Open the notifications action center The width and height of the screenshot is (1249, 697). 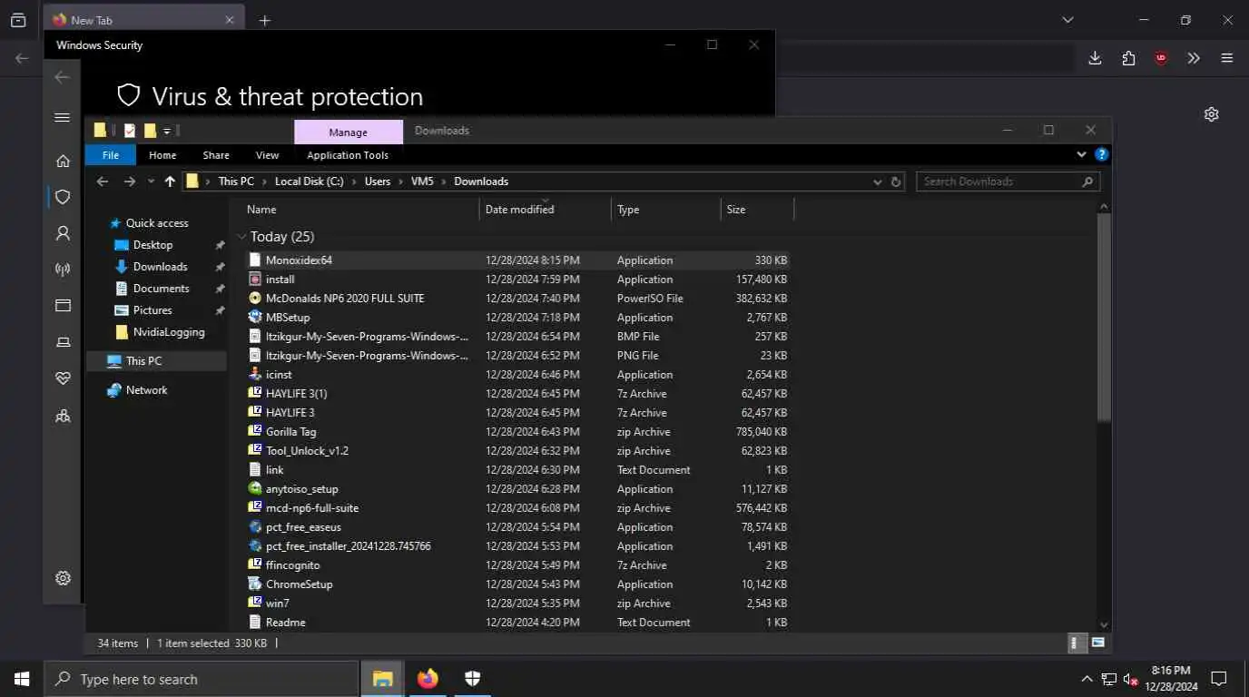[x=1219, y=679]
